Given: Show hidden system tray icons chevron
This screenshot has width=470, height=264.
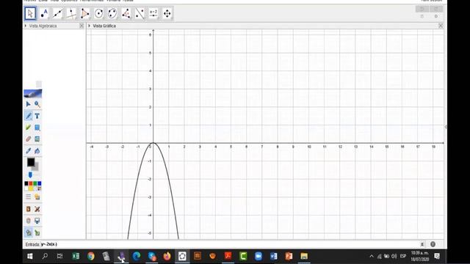Looking at the screenshot, I should click(x=372, y=256).
